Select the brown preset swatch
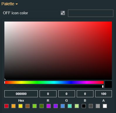Screen dimensions: 116x113 click(28, 106)
